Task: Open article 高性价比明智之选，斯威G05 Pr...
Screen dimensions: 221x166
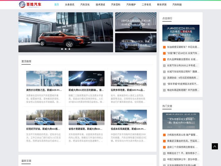Action: coord(44,90)
